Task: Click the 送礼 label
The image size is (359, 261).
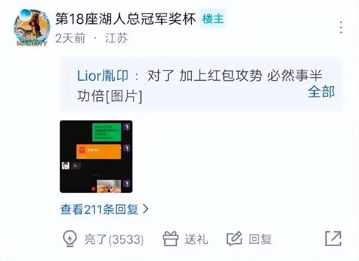Action: tap(196, 239)
